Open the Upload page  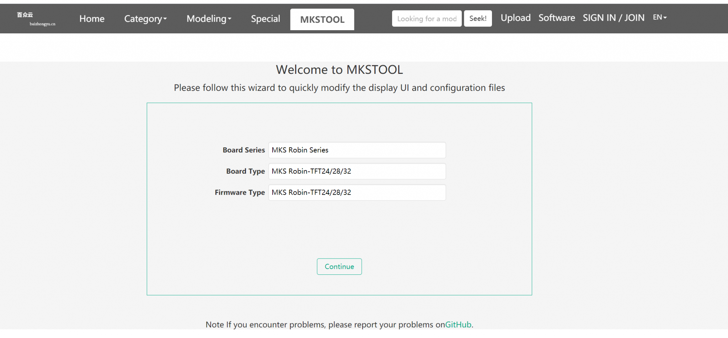[x=515, y=18]
